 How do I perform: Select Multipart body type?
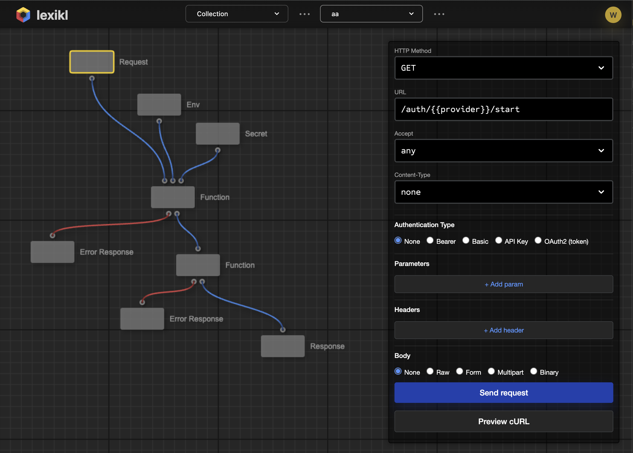click(x=491, y=371)
